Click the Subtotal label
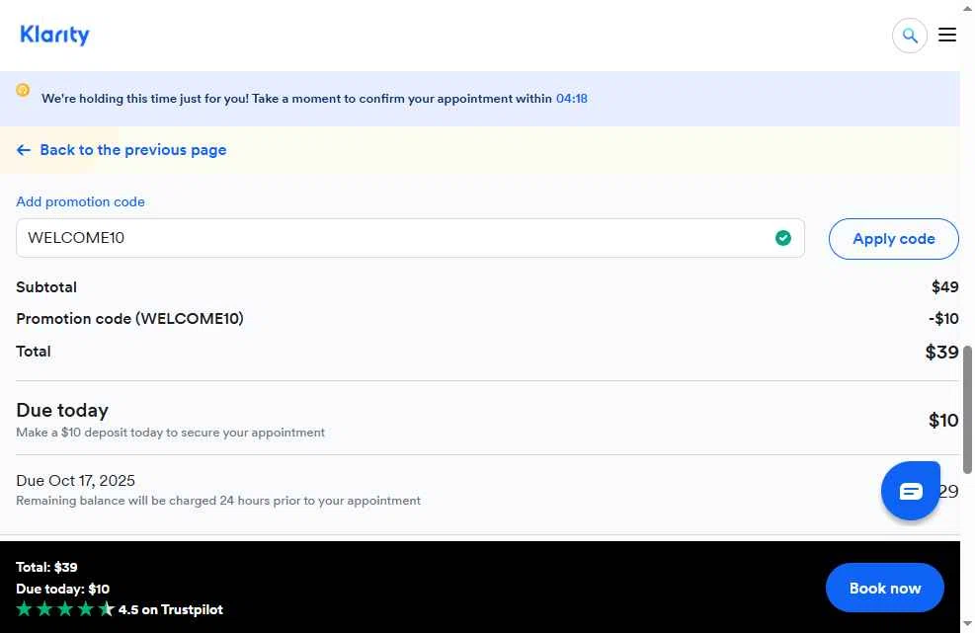This screenshot has width=975, height=633. pyautogui.click(x=46, y=286)
